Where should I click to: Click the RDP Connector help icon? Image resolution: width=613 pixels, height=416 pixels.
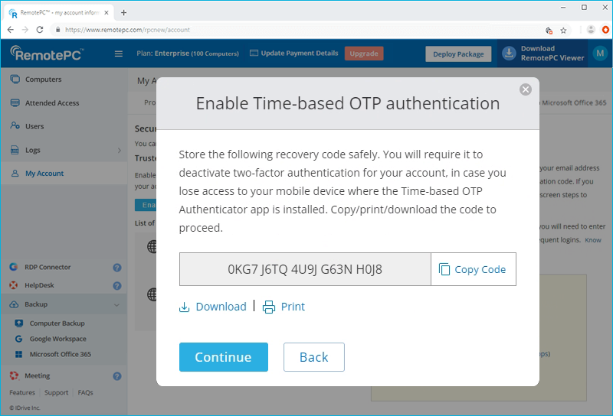[117, 268]
